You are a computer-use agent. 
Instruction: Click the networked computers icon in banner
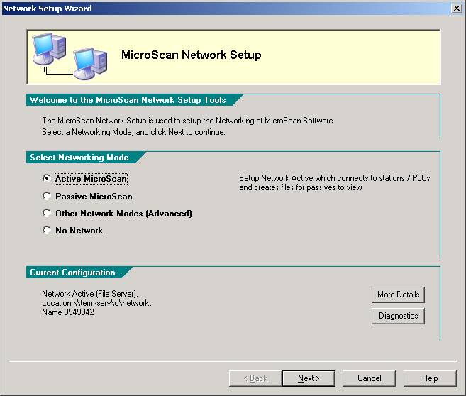70,57
